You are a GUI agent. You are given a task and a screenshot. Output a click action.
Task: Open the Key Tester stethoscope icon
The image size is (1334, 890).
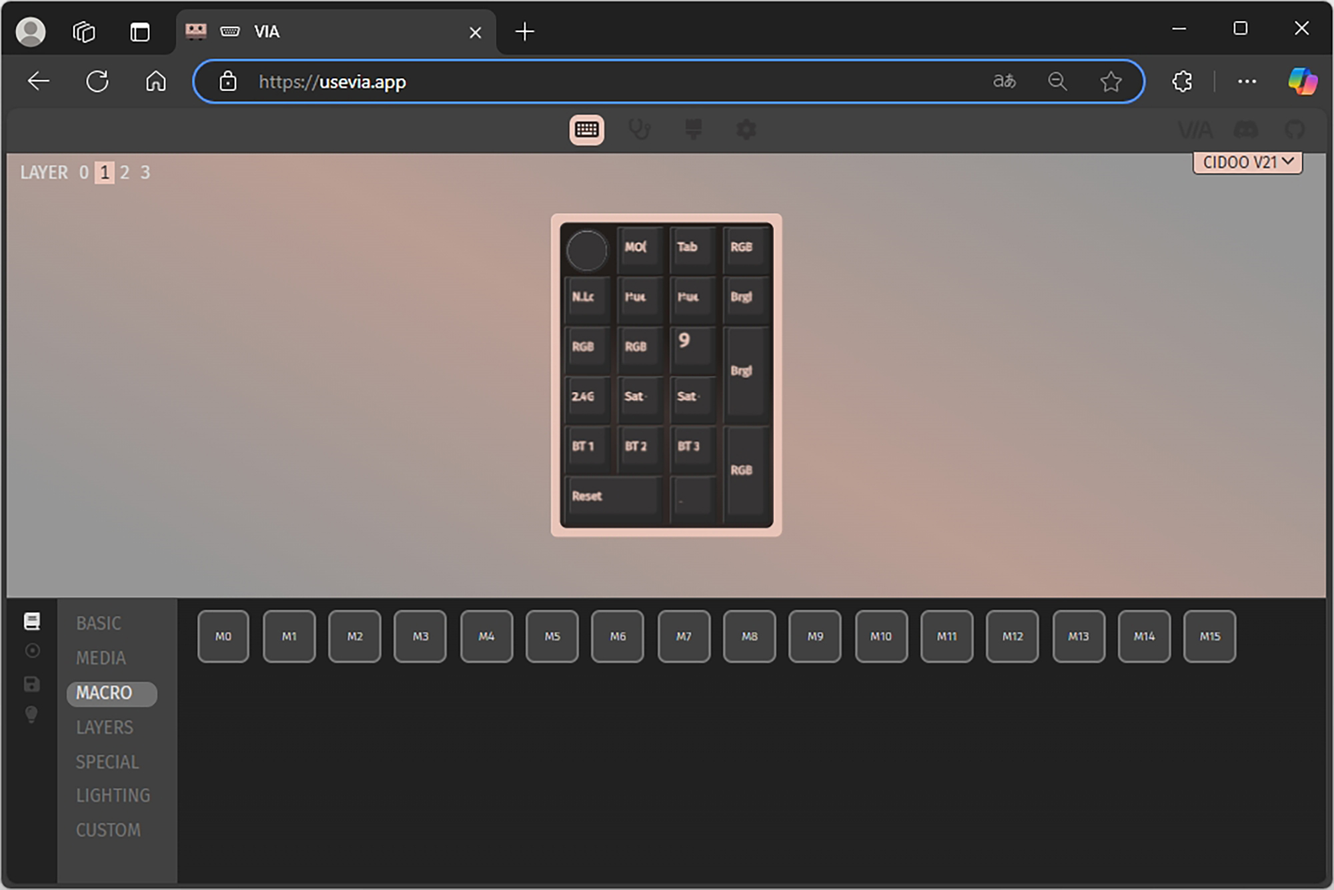[639, 129]
